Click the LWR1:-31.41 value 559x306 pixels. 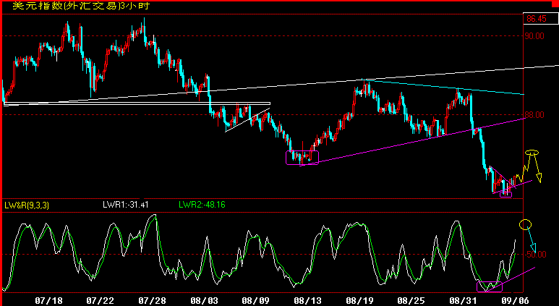(x=126, y=205)
